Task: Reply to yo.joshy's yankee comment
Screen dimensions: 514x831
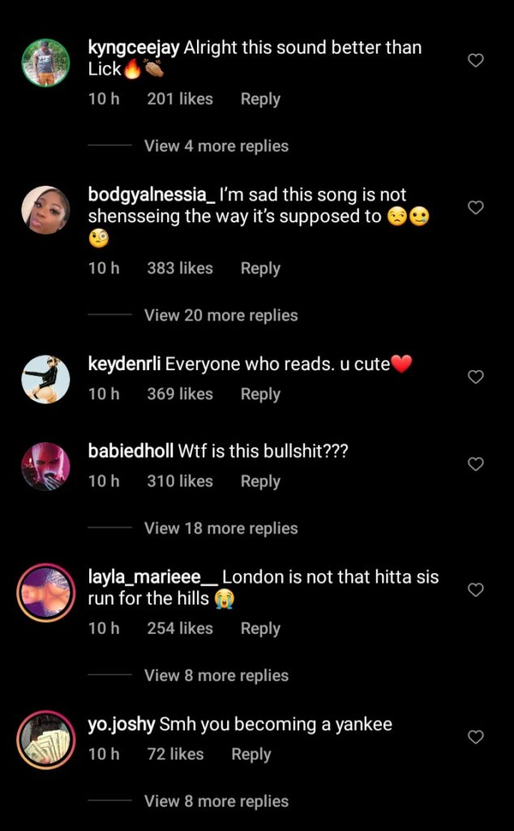Action: 251,754
